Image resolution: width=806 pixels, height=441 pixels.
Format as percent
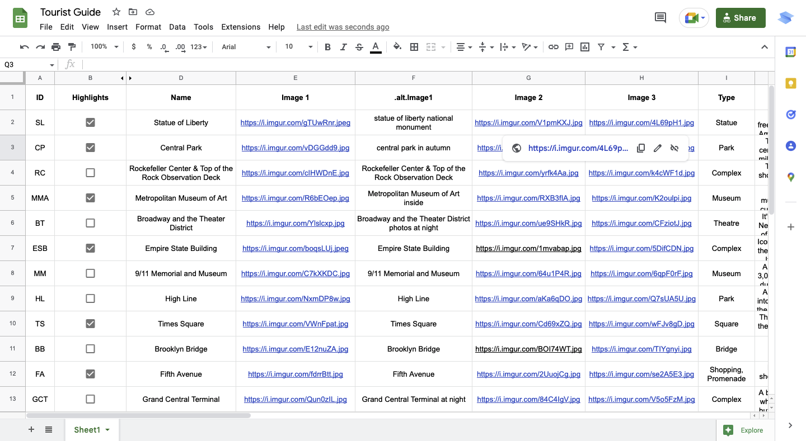click(149, 47)
